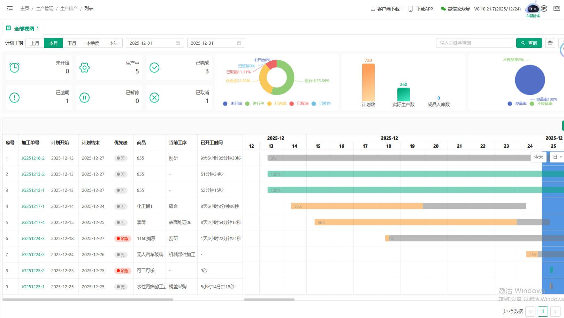Image resolution: width=564 pixels, height=318 pixels.
Task: Click the 56% orange progress bar
Action: pyautogui.click(x=357, y=206)
